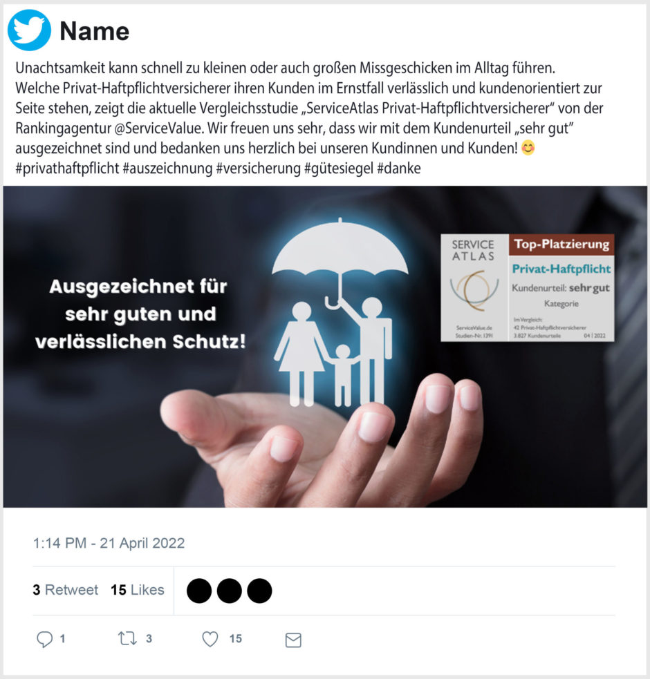Screen dimensions: 650x679
Task: Click the third black avatar circle
Action: click(x=259, y=591)
